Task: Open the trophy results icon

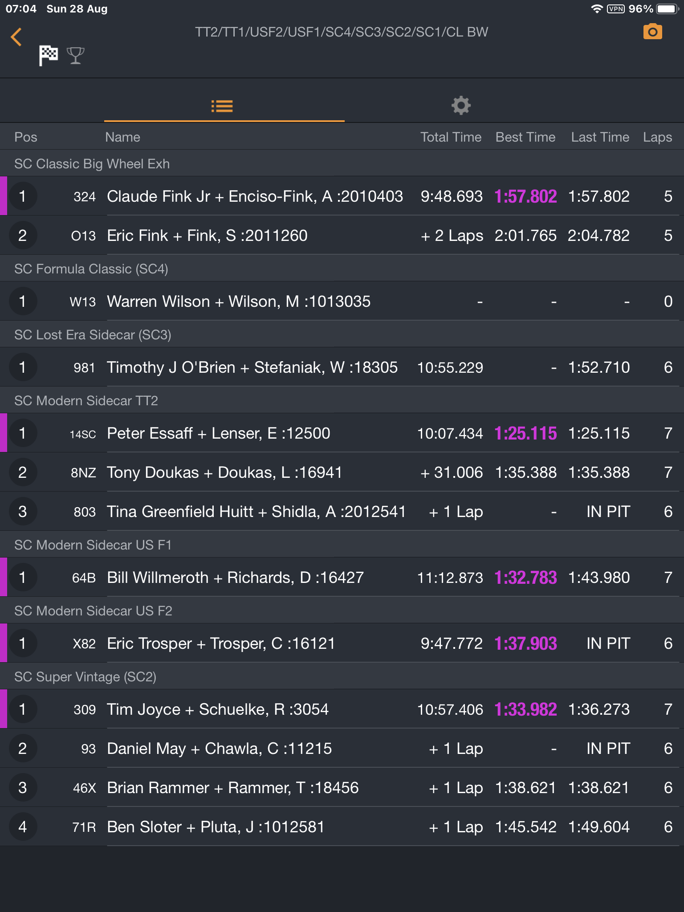Action: click(x=75, y=56)
